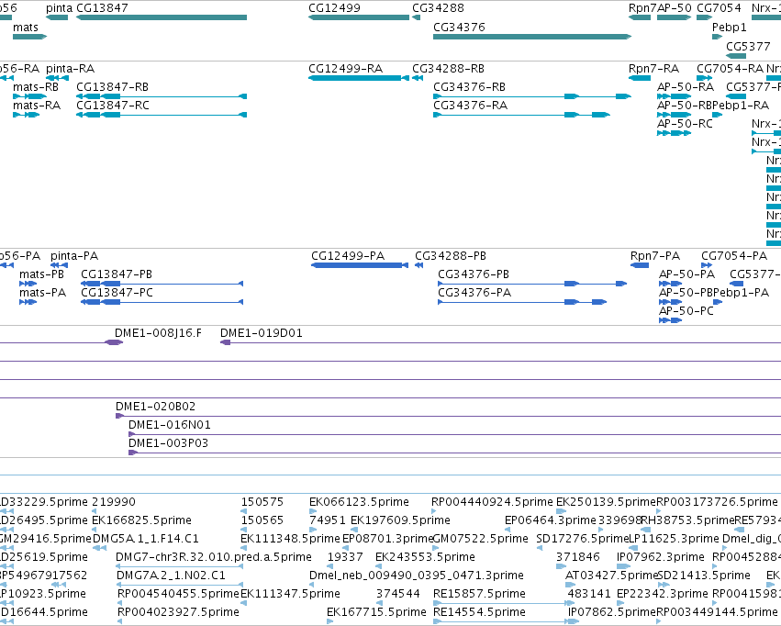Click EST EK166825.5prime
The height and width of the screenshot is (626, 781).
point(95,530)
